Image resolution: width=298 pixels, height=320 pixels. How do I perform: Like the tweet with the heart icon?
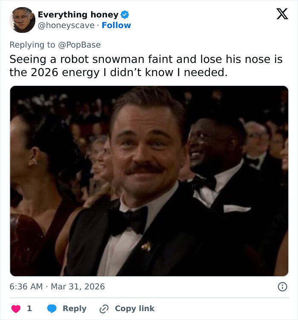pyautogui.click(x=16, y=309)
